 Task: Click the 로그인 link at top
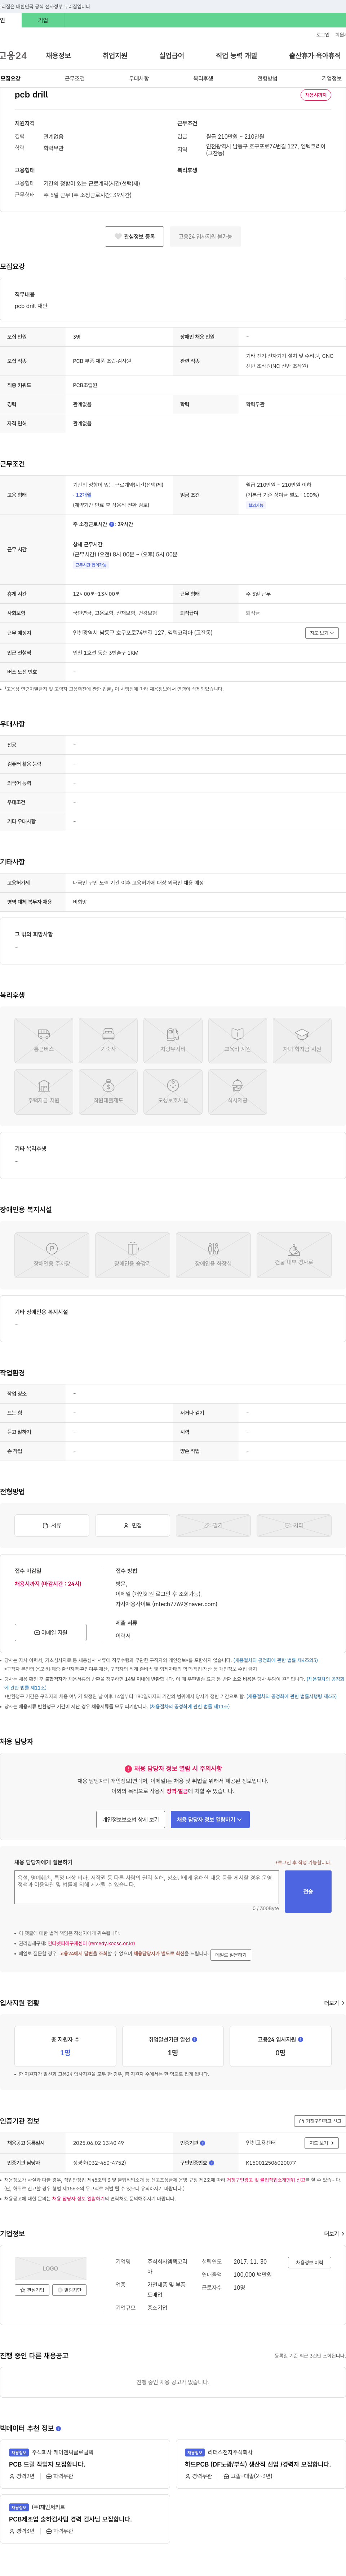323,35
